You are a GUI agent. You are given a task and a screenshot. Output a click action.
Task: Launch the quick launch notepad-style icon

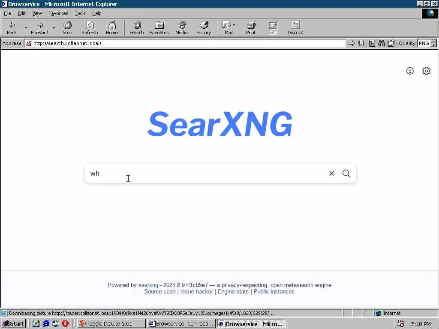36,324
